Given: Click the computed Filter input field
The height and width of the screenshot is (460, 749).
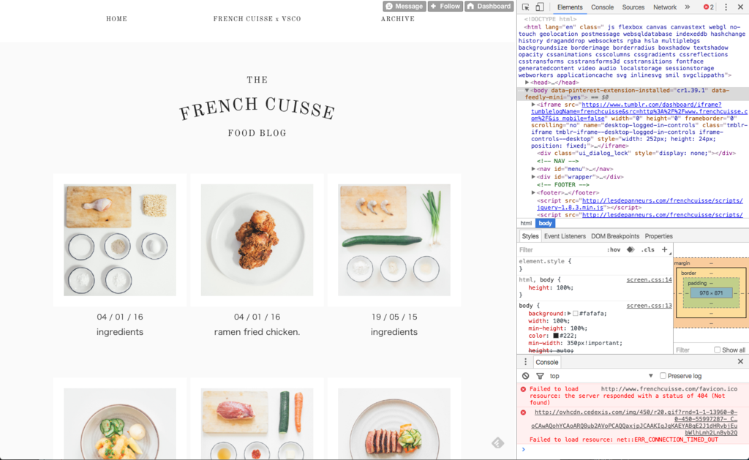Looking at the screenshot, I should pos(693,350).
